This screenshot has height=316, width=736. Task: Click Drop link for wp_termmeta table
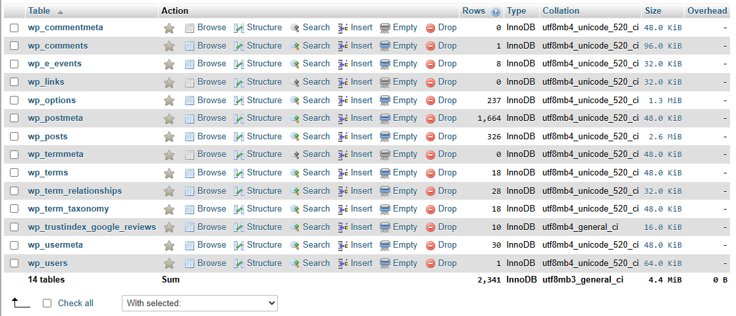[x=447, y=154]
